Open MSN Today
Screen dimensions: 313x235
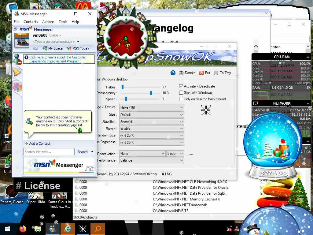[x=78, y=48]
